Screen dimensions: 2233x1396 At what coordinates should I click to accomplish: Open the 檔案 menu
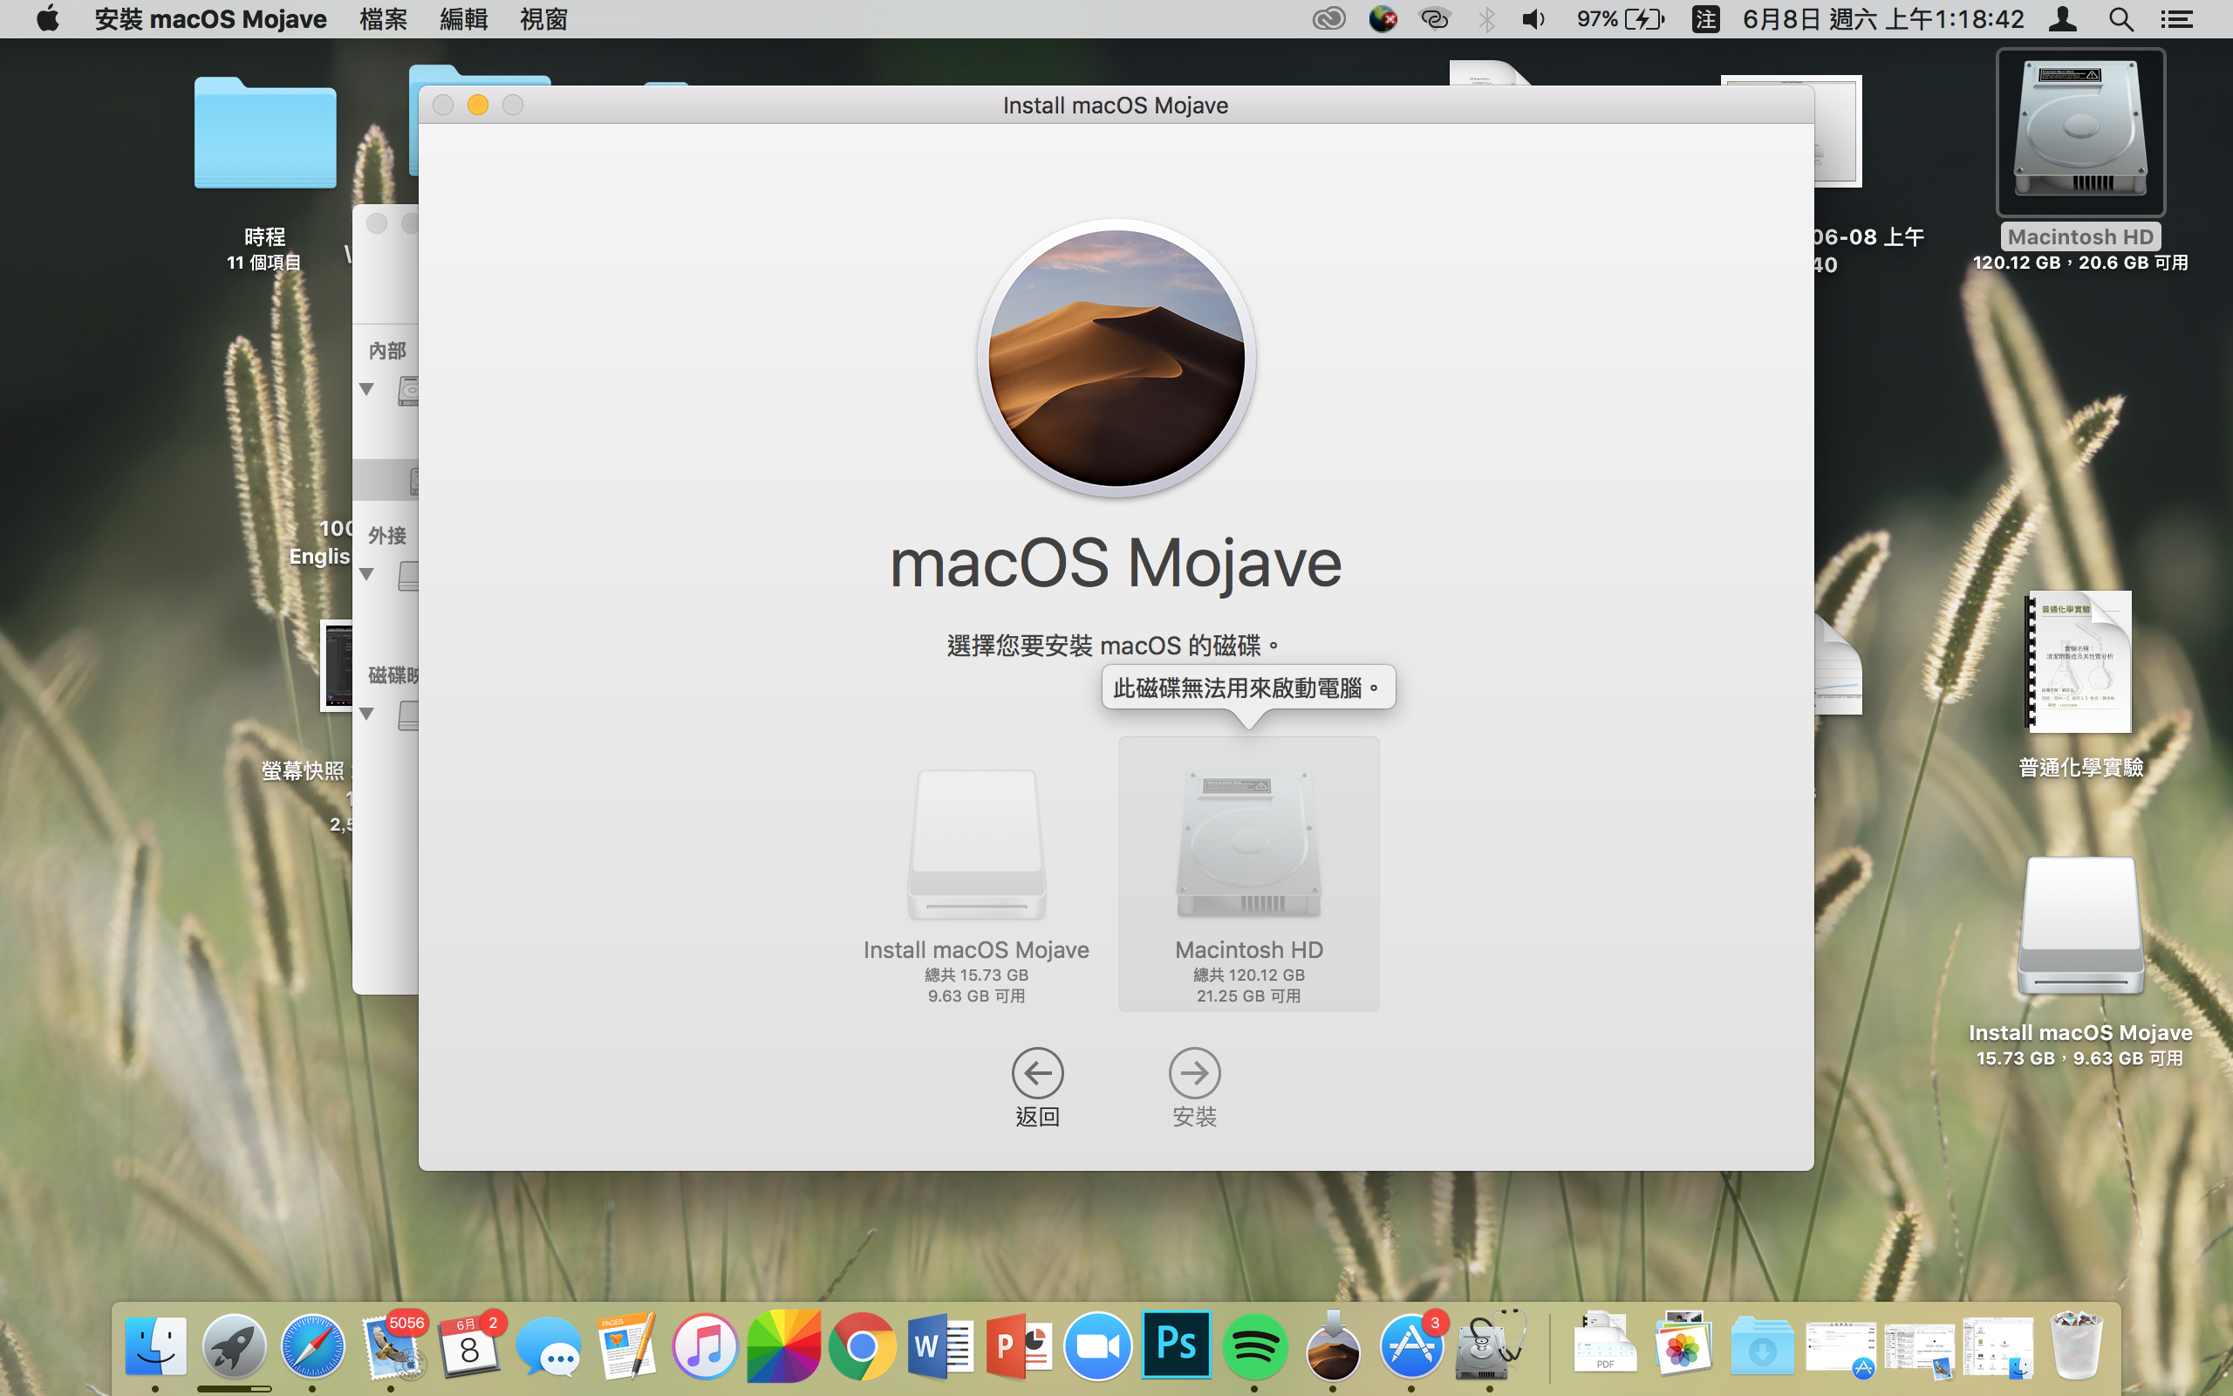pyautogui.click(x=383, y=19)
